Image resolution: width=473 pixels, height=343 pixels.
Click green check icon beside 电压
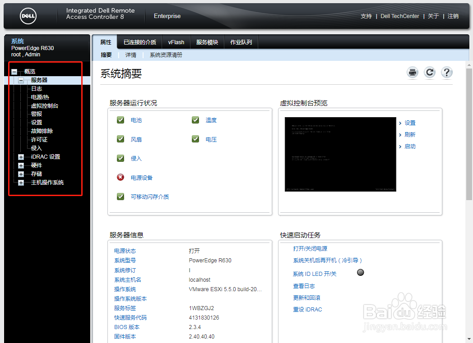pos(195,139)
